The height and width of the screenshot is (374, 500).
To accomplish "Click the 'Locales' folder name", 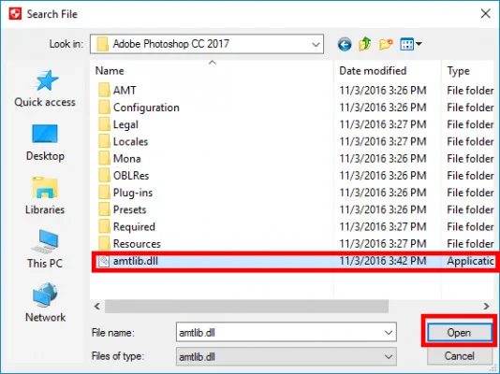I will (130, 141).
